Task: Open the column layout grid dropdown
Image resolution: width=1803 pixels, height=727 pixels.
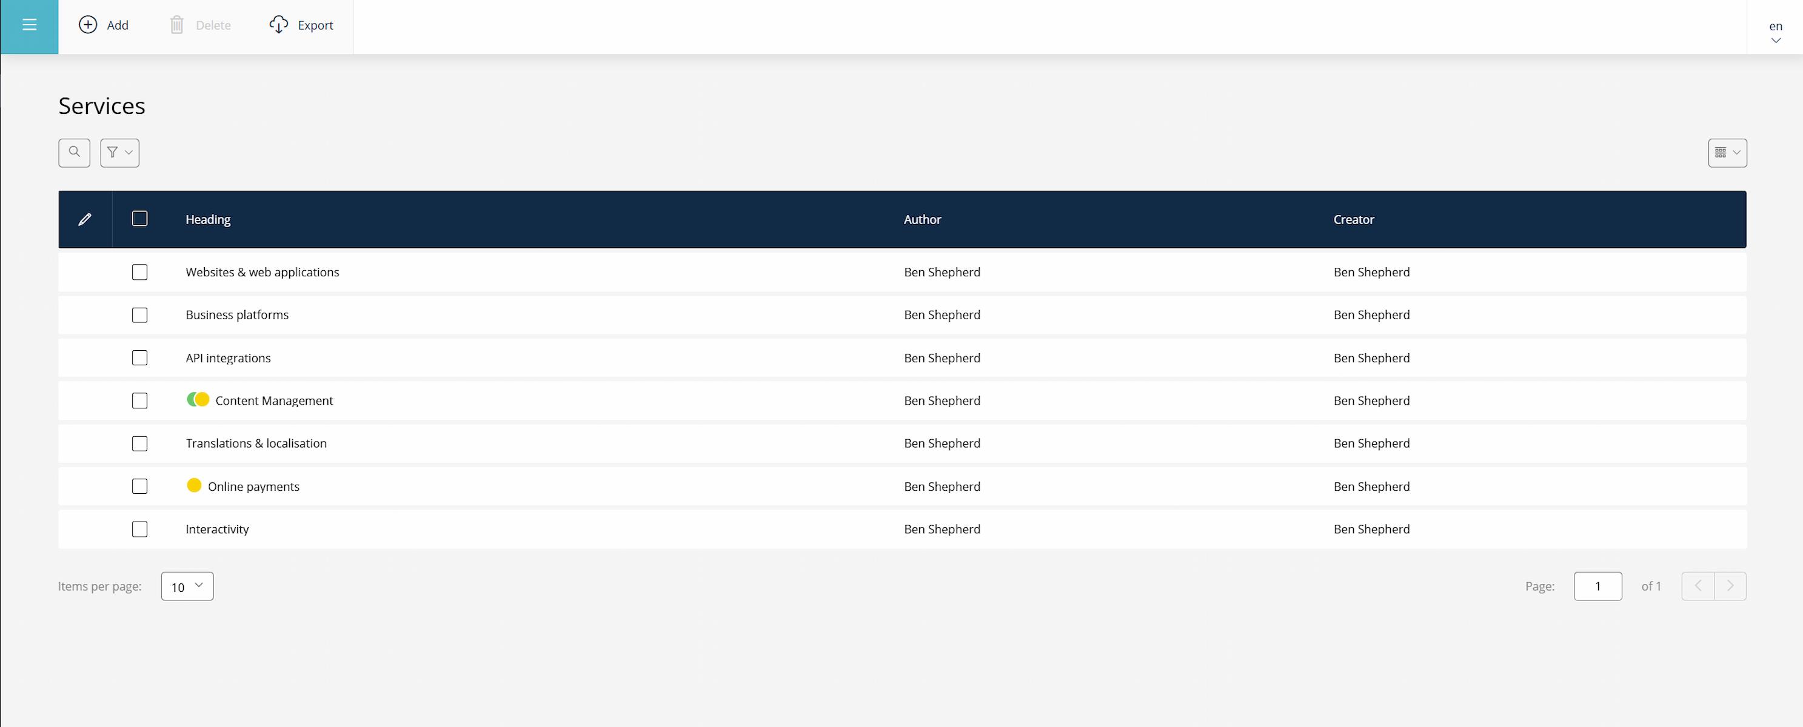Action: pos(1727,153)
